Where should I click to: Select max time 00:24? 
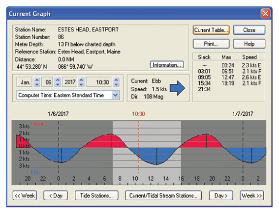pos(228,65)
